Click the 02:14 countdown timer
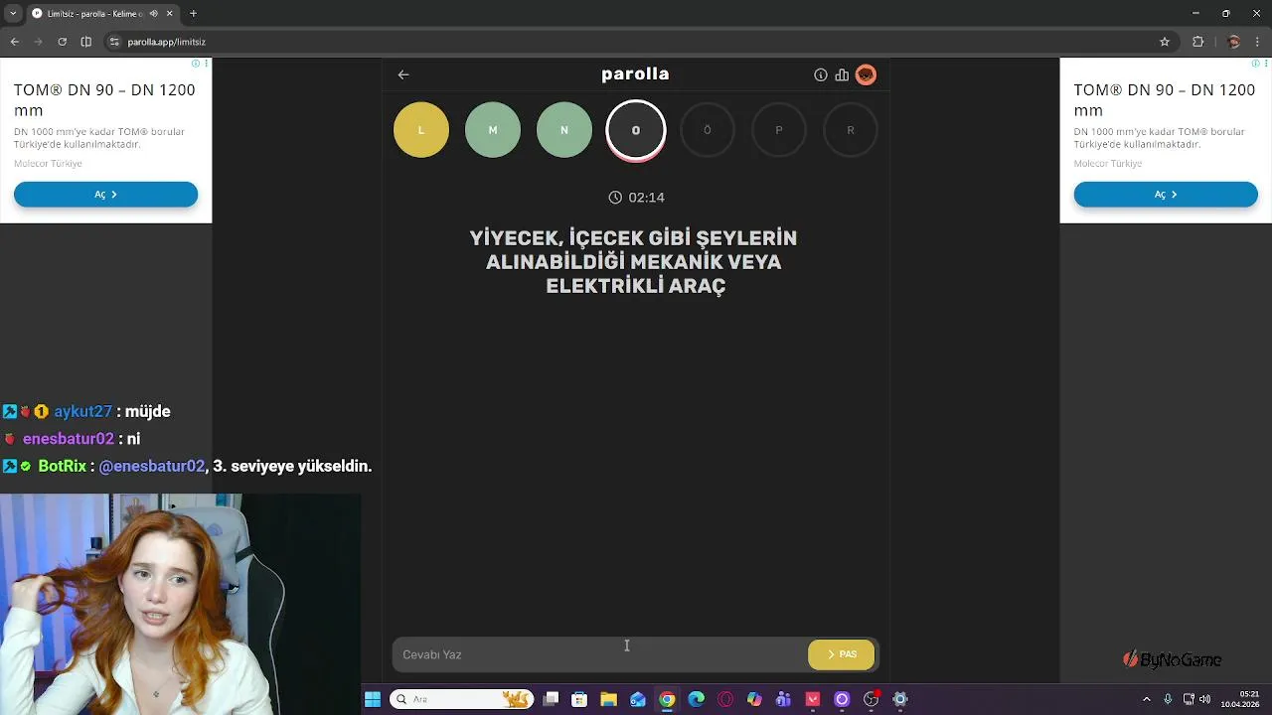Viewport: 1272px width, 715px height. coord(636,198)
